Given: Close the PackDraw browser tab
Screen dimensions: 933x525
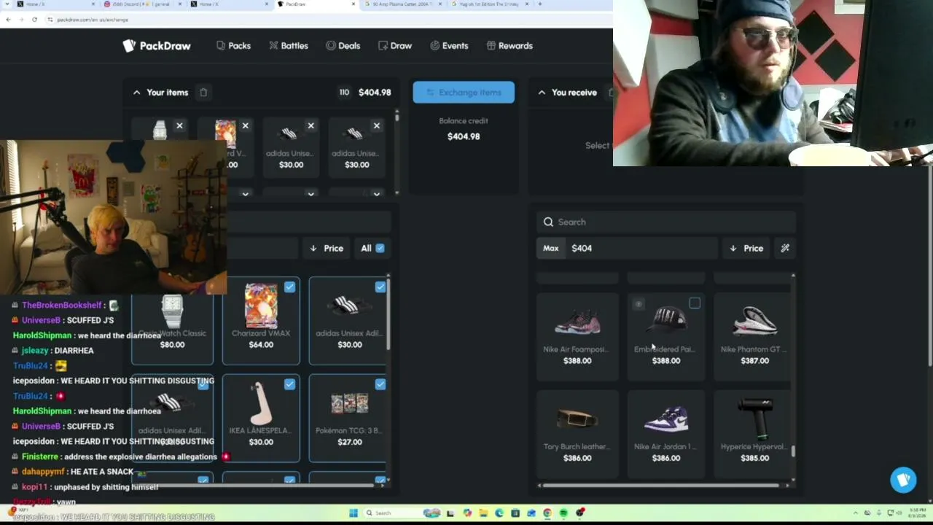Looking at the screenshot, I should click(354, 4).
